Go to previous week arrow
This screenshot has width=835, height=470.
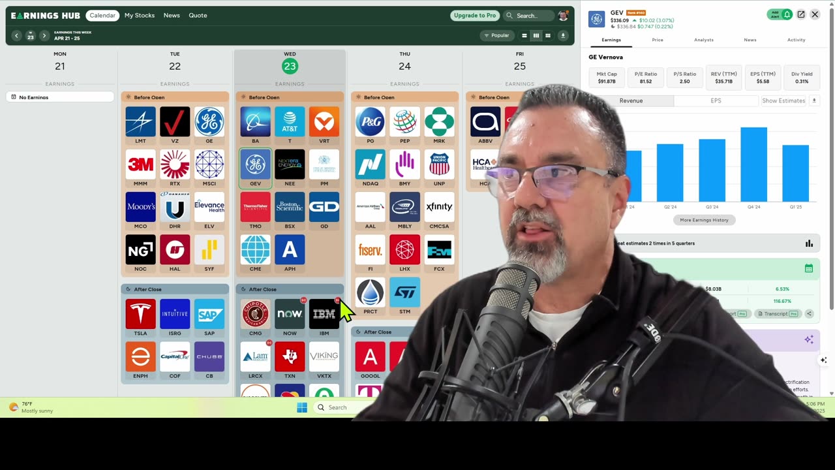click(16, 36)
